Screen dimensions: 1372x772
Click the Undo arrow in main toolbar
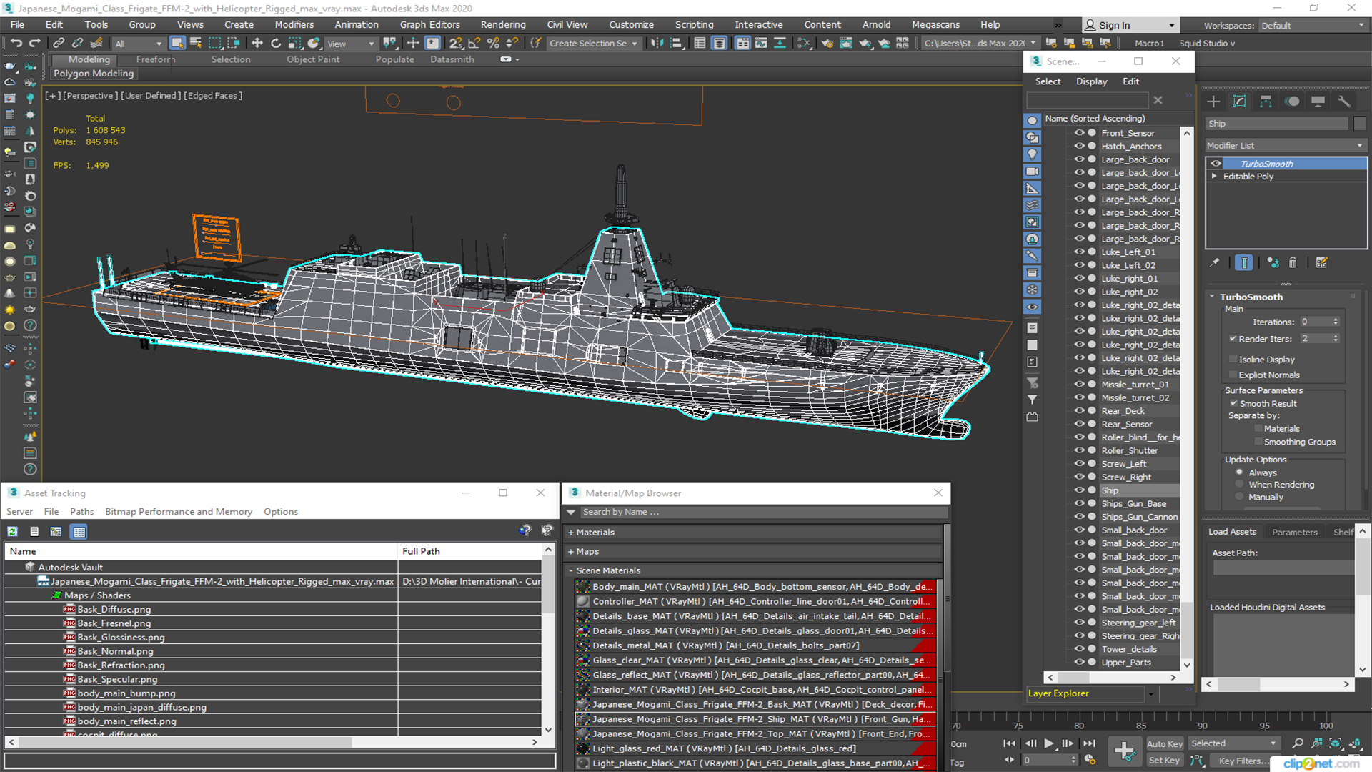(16, 43)
